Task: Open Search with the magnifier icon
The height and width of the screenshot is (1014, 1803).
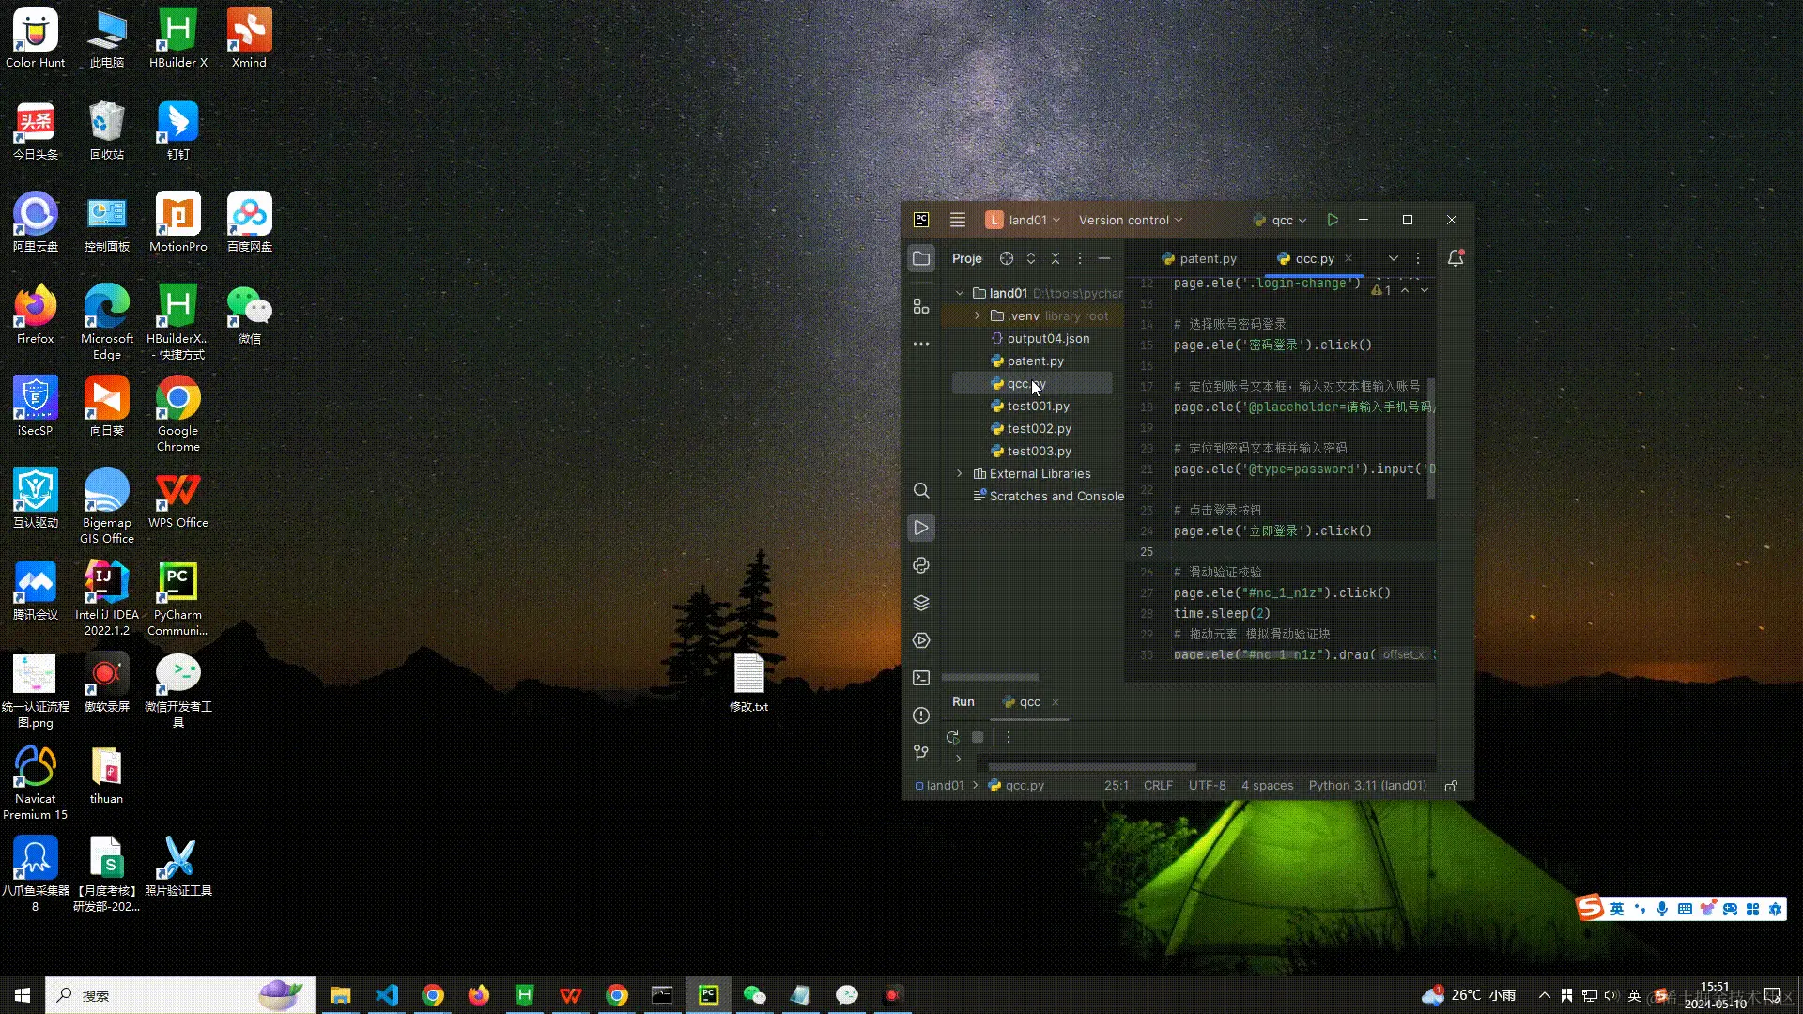Action: 921,490
